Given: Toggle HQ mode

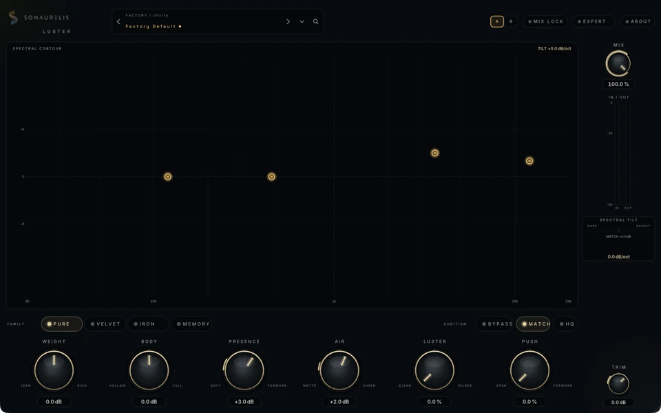Looking at the screenshot, I should (x=566, y=324).
